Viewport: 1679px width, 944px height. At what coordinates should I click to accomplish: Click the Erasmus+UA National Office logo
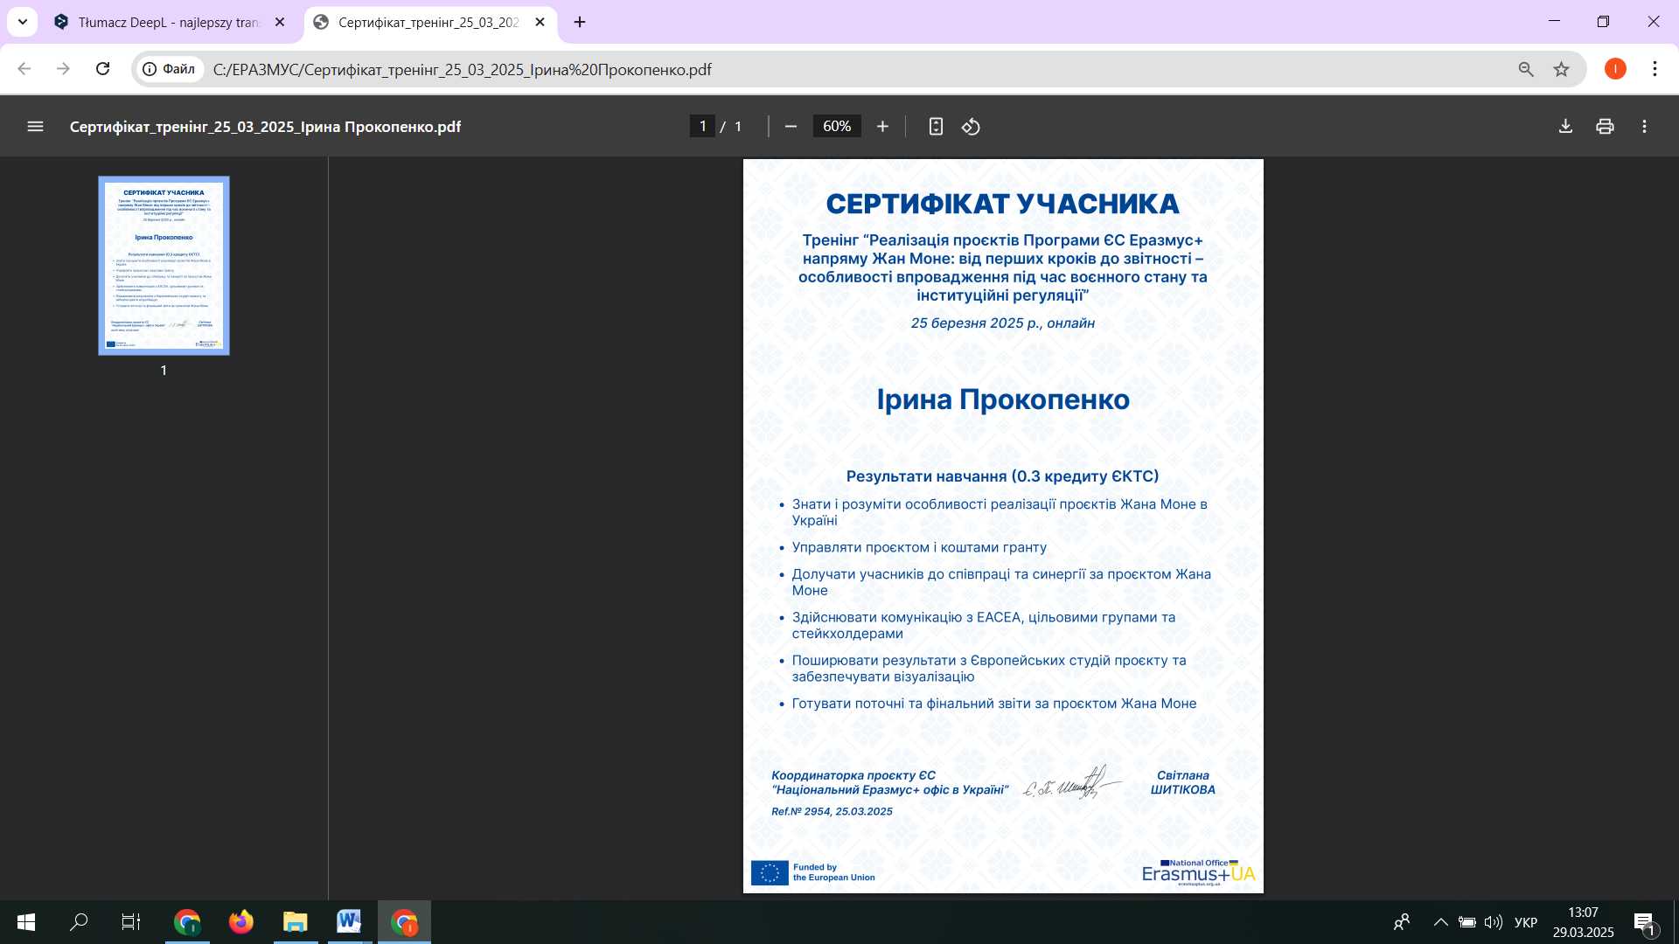coord(1198,872)
